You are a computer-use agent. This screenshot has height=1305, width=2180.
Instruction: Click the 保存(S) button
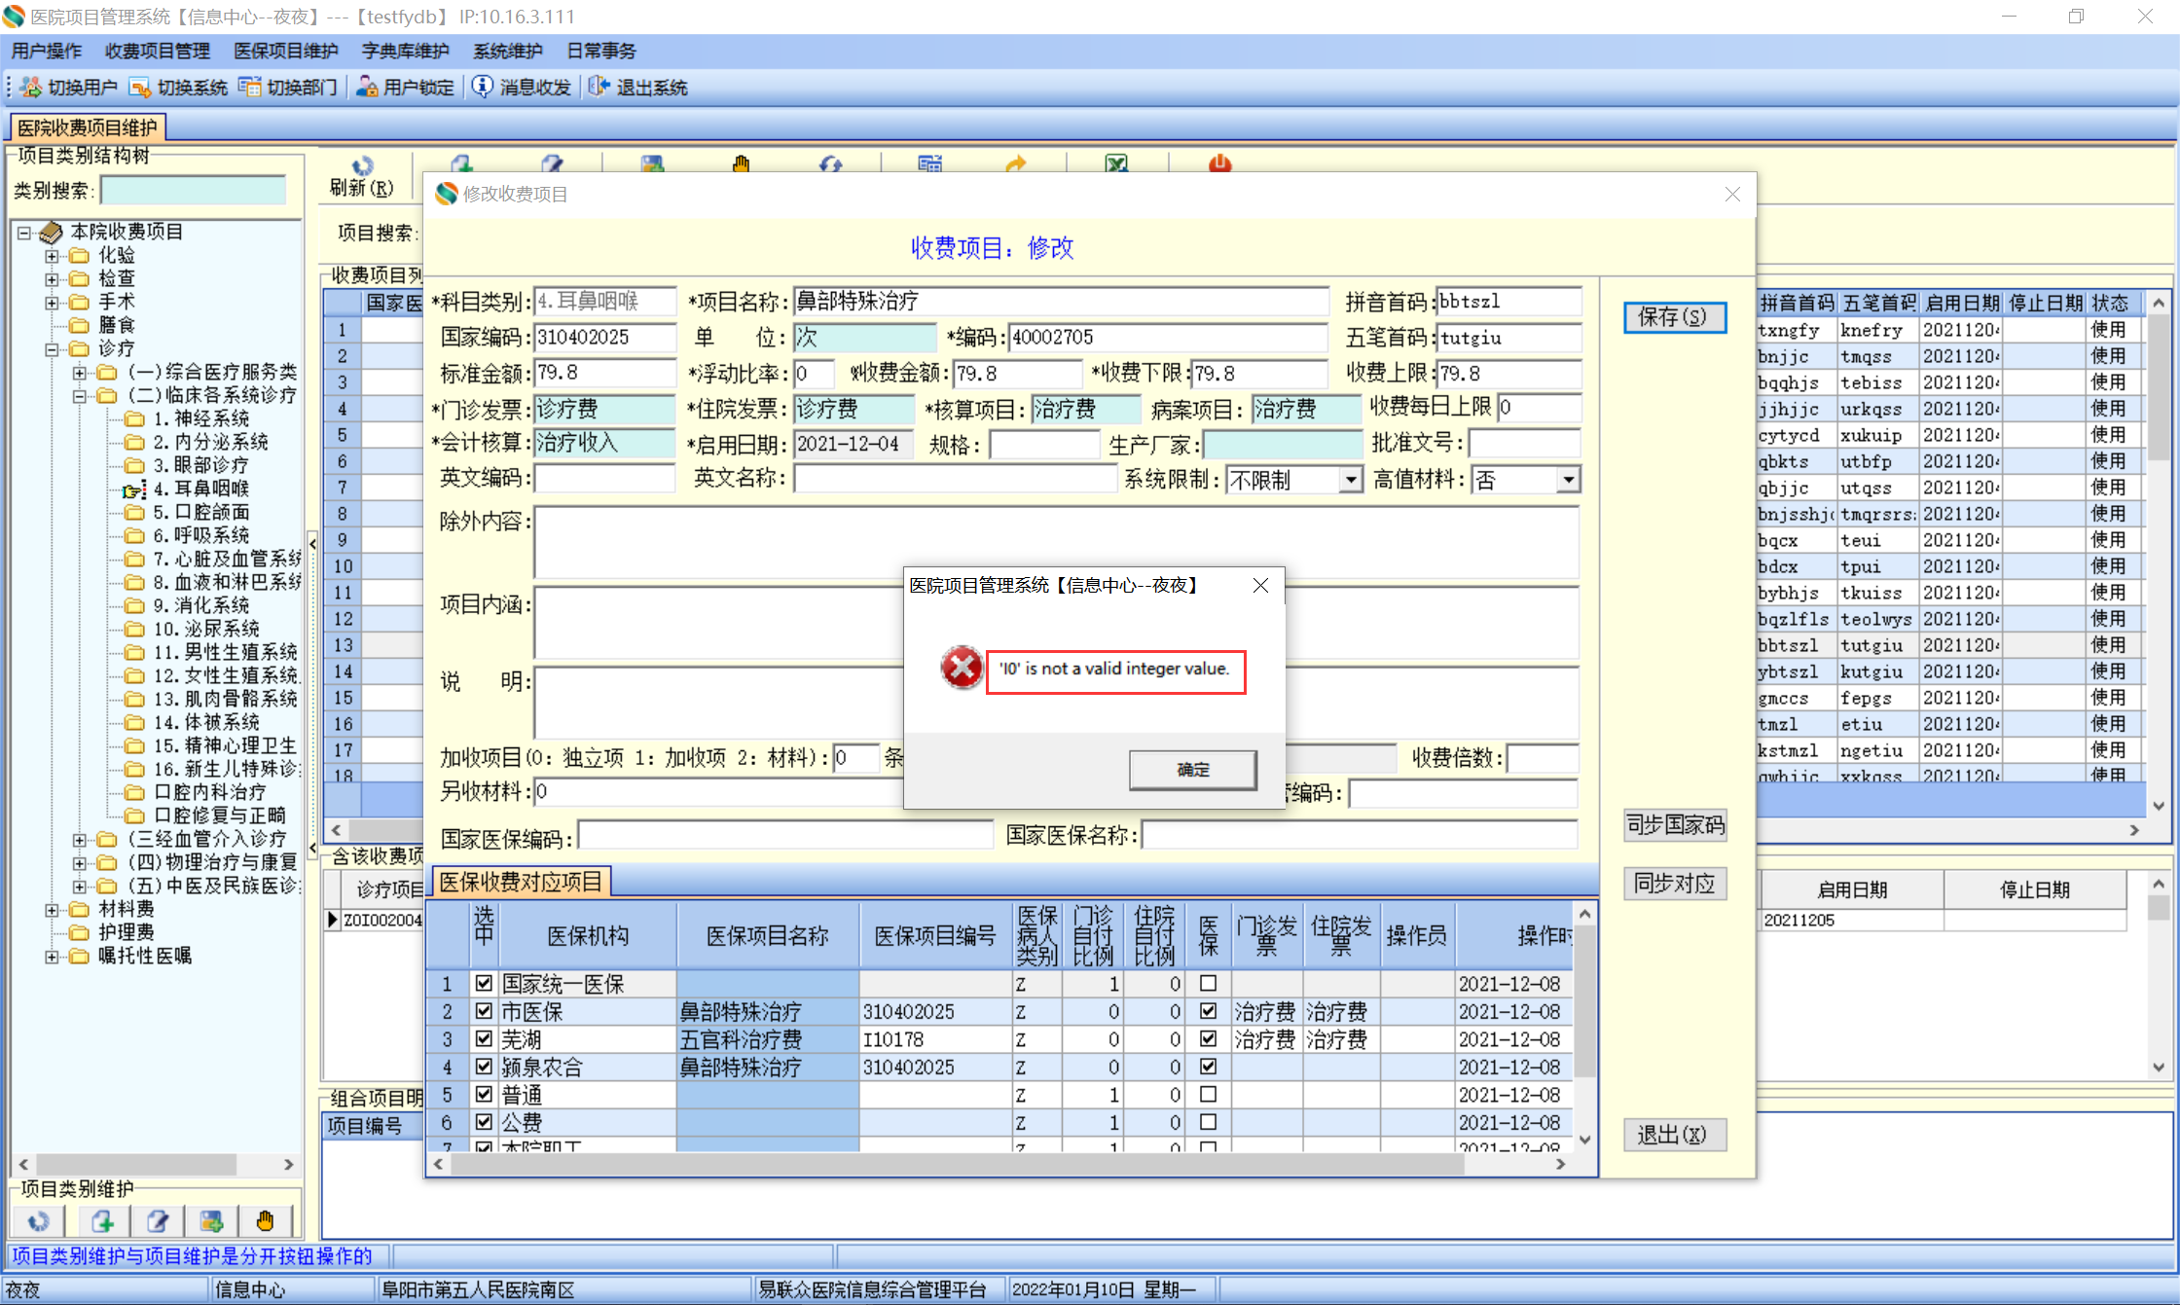click(1673, 317)
